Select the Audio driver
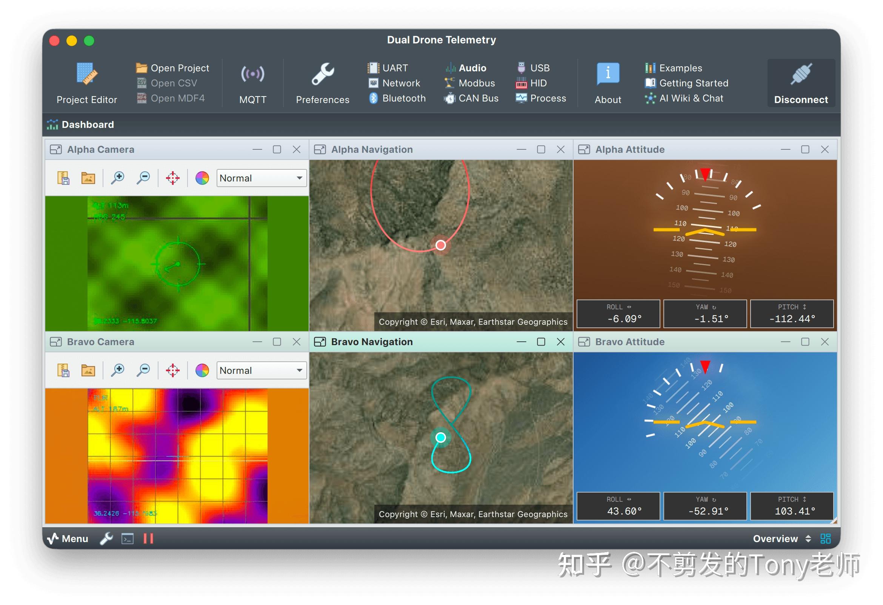The width and height of the screenshot is (883, 605). 466,68
